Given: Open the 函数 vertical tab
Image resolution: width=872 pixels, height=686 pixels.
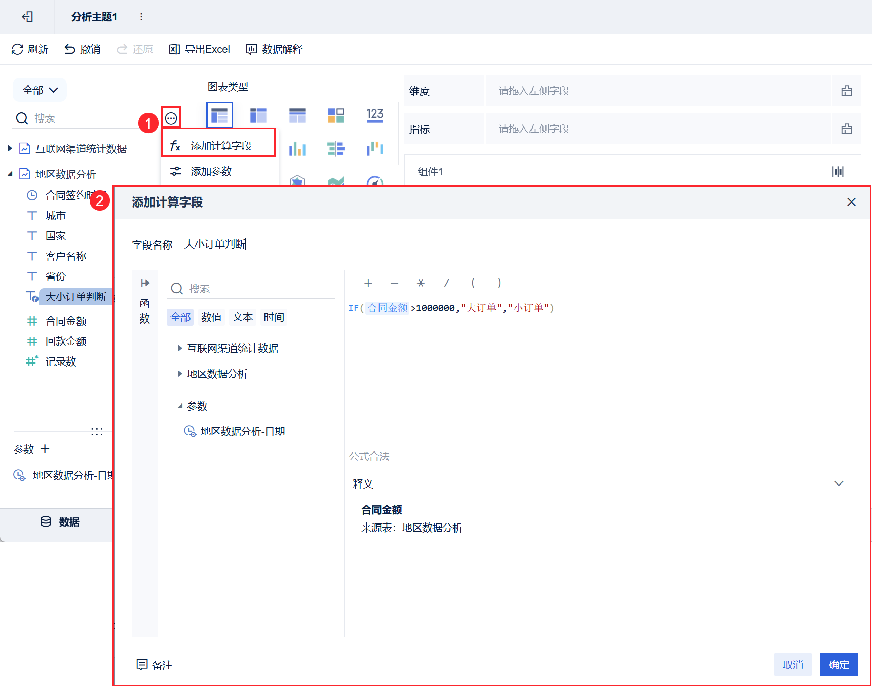Looking at the screenshot, I should point(145,311).
